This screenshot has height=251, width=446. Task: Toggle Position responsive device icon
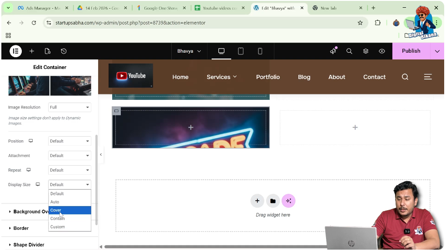[x=31, y=141]
